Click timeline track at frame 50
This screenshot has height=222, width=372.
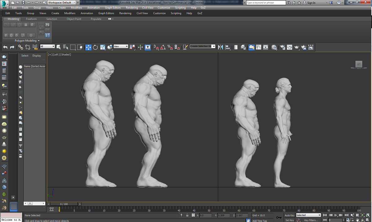(209, 210)
